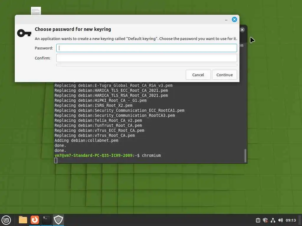Viewport: 302px width, 226px height.
Task: Click the line 'Replacing debian:TunTrust_Root_CA.pem'
Action: [x=98, y=125]
